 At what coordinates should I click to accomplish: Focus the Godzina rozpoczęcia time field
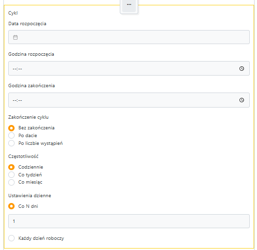tap(129, 68)
